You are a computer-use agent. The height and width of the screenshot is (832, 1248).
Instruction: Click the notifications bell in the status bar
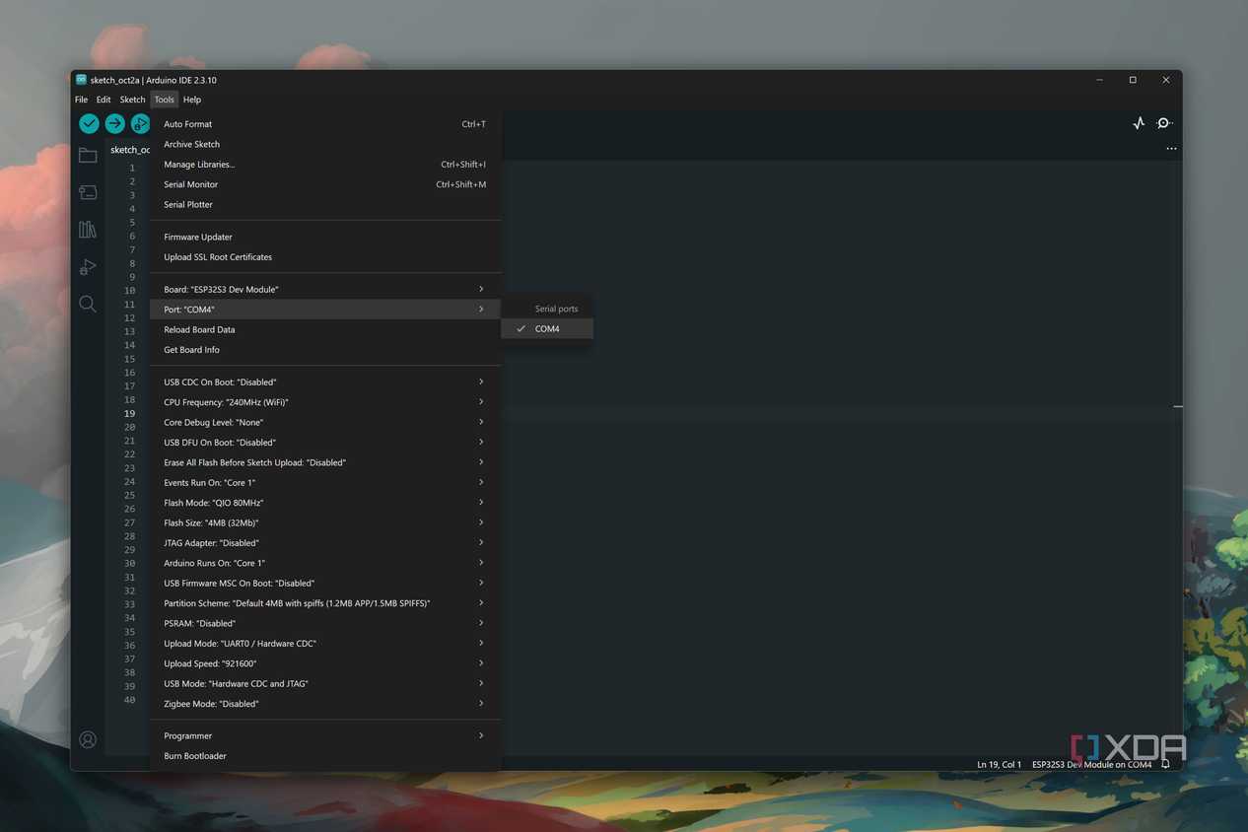[1165, 764]
